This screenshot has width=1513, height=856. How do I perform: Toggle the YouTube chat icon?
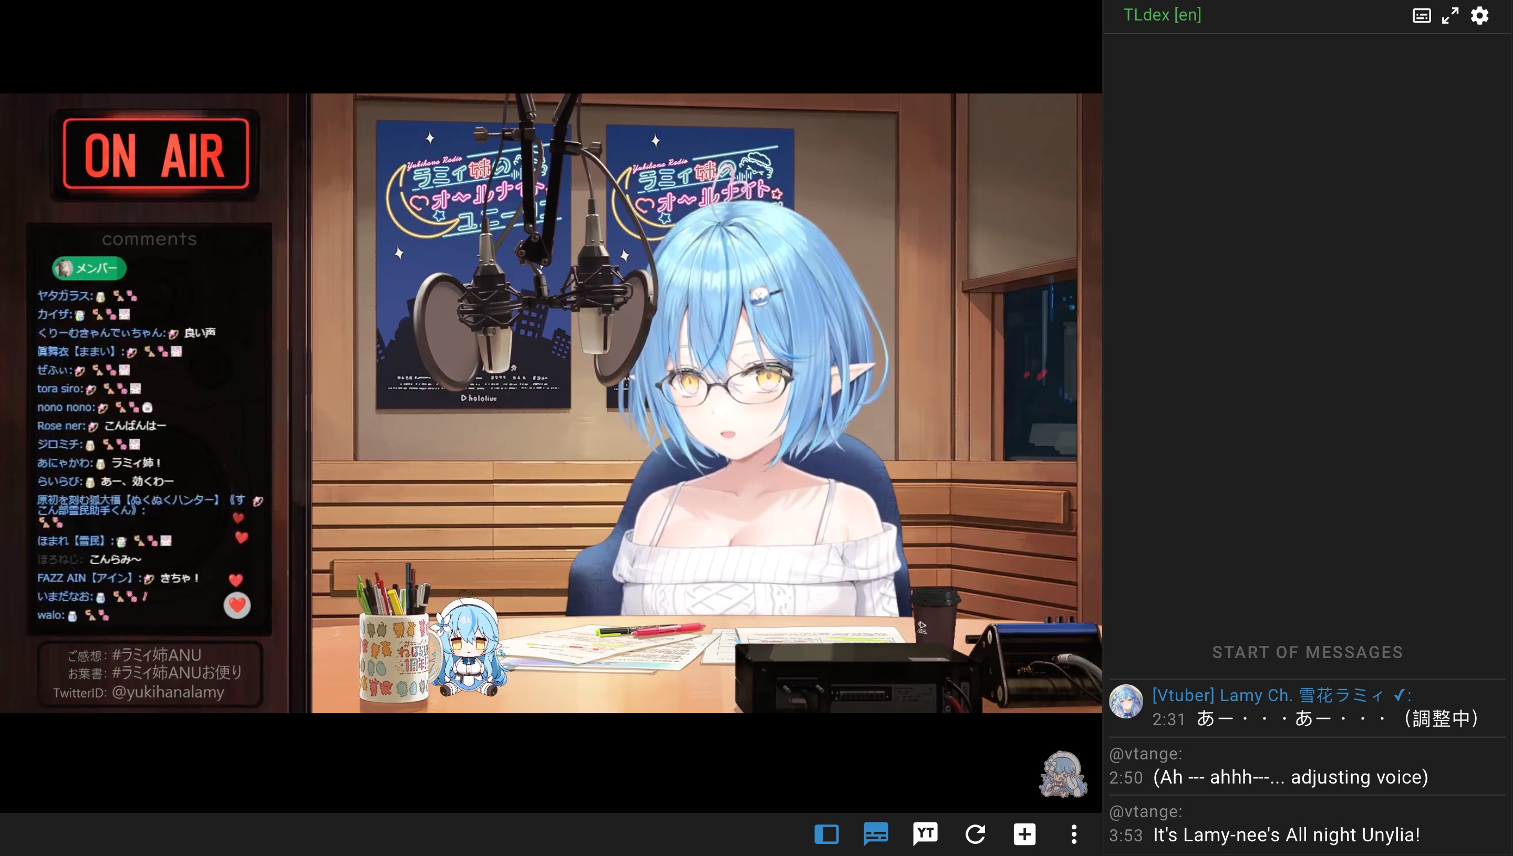(925, 833)
